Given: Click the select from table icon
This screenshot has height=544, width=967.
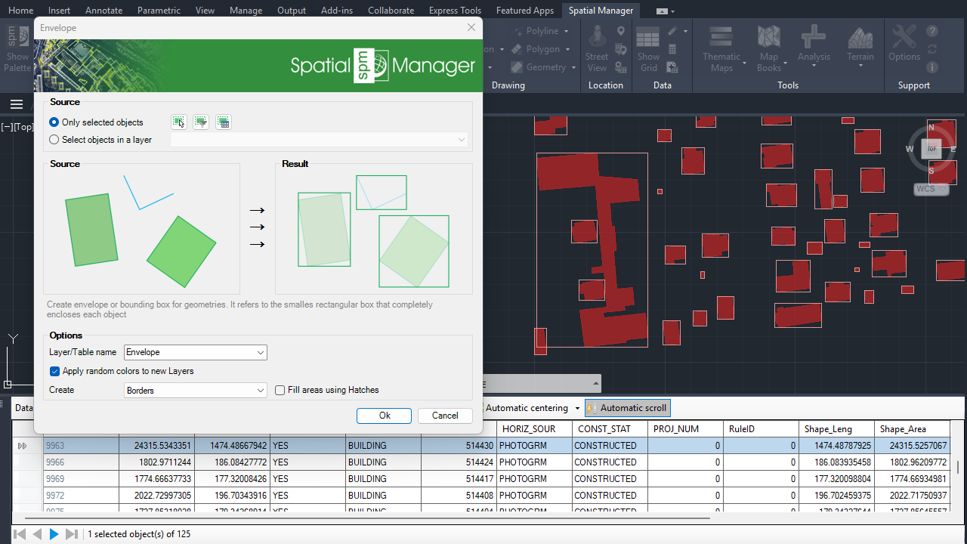Looking at the screenshot, I should tap(223, 122).
